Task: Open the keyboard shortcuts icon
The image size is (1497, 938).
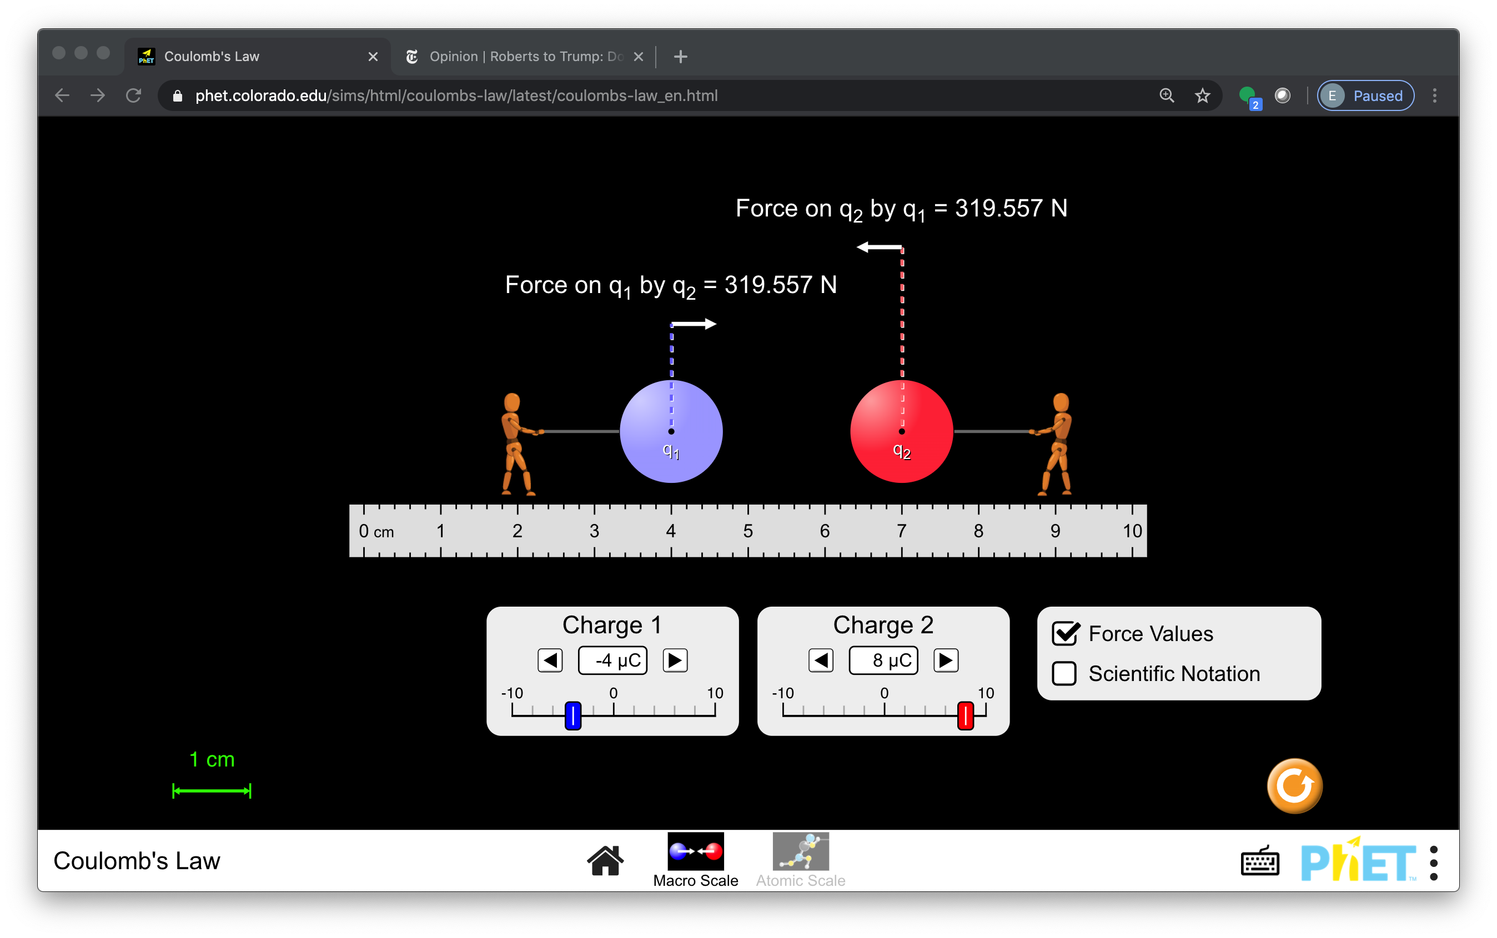Action: [x=1259, y=862]
